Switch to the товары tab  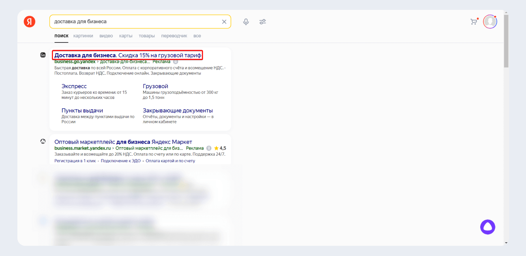tap(147, 36)
